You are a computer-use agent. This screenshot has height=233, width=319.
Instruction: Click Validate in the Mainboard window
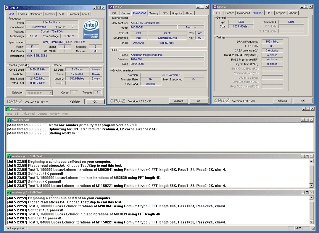point(178,101)
